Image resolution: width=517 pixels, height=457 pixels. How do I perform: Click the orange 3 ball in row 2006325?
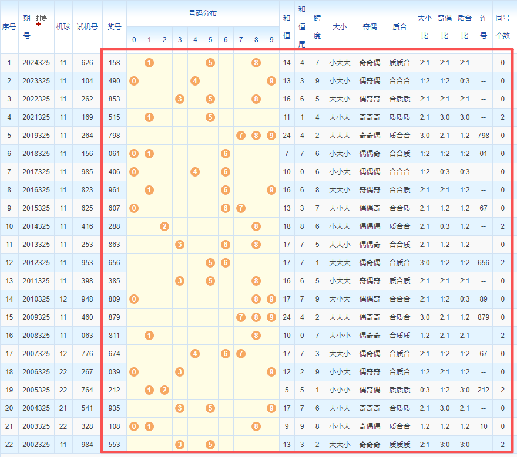coord(180,372)
